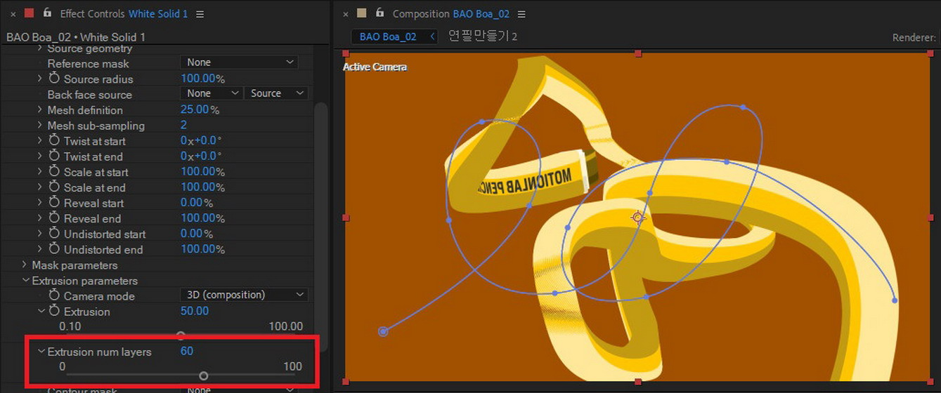Screen dimensions: 941x393
Task: Click tan label swatch in Composition tab
Action: (x=361, y=13)
